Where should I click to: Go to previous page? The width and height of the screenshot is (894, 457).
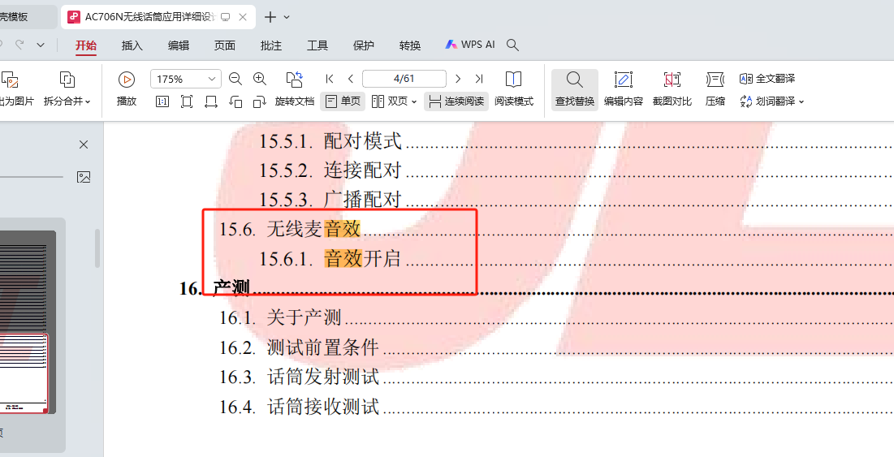pos(351,79)
